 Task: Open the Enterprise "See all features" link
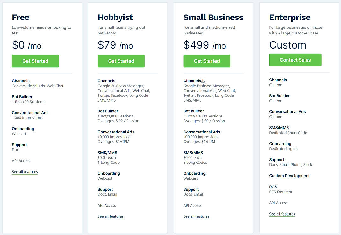pos(282,214)
